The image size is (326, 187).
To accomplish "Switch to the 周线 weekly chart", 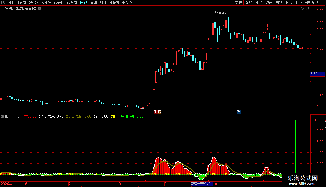I will click(93, 3).
